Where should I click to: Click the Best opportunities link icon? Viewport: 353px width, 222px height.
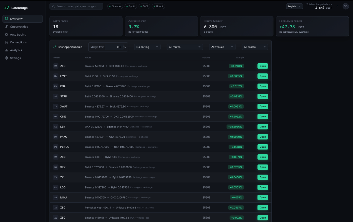point(55,47)
